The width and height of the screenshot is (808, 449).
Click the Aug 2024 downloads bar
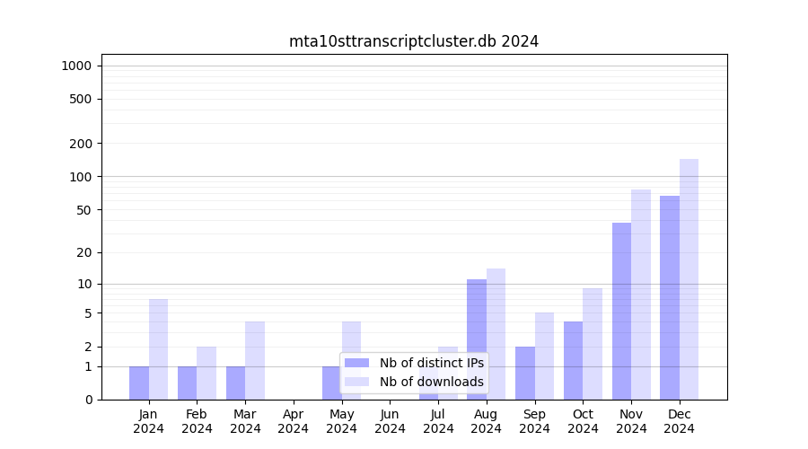[x=496, y=333]
